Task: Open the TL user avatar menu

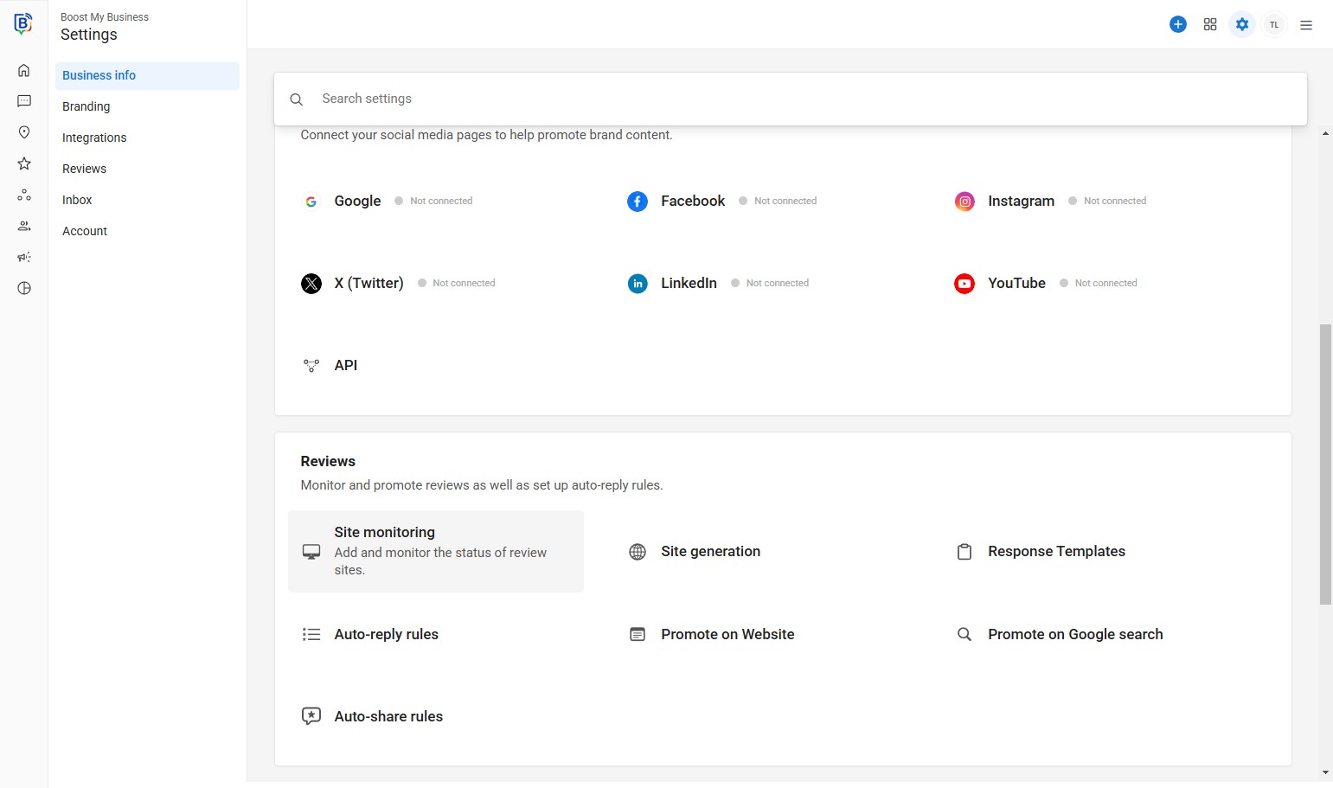Action: (x=1273, y=24)
